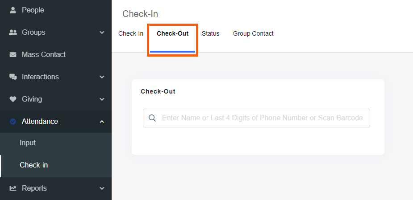Click the Reports chart icon
The width and height of the screenshot is (413, 200).
[x=13, y=188]
